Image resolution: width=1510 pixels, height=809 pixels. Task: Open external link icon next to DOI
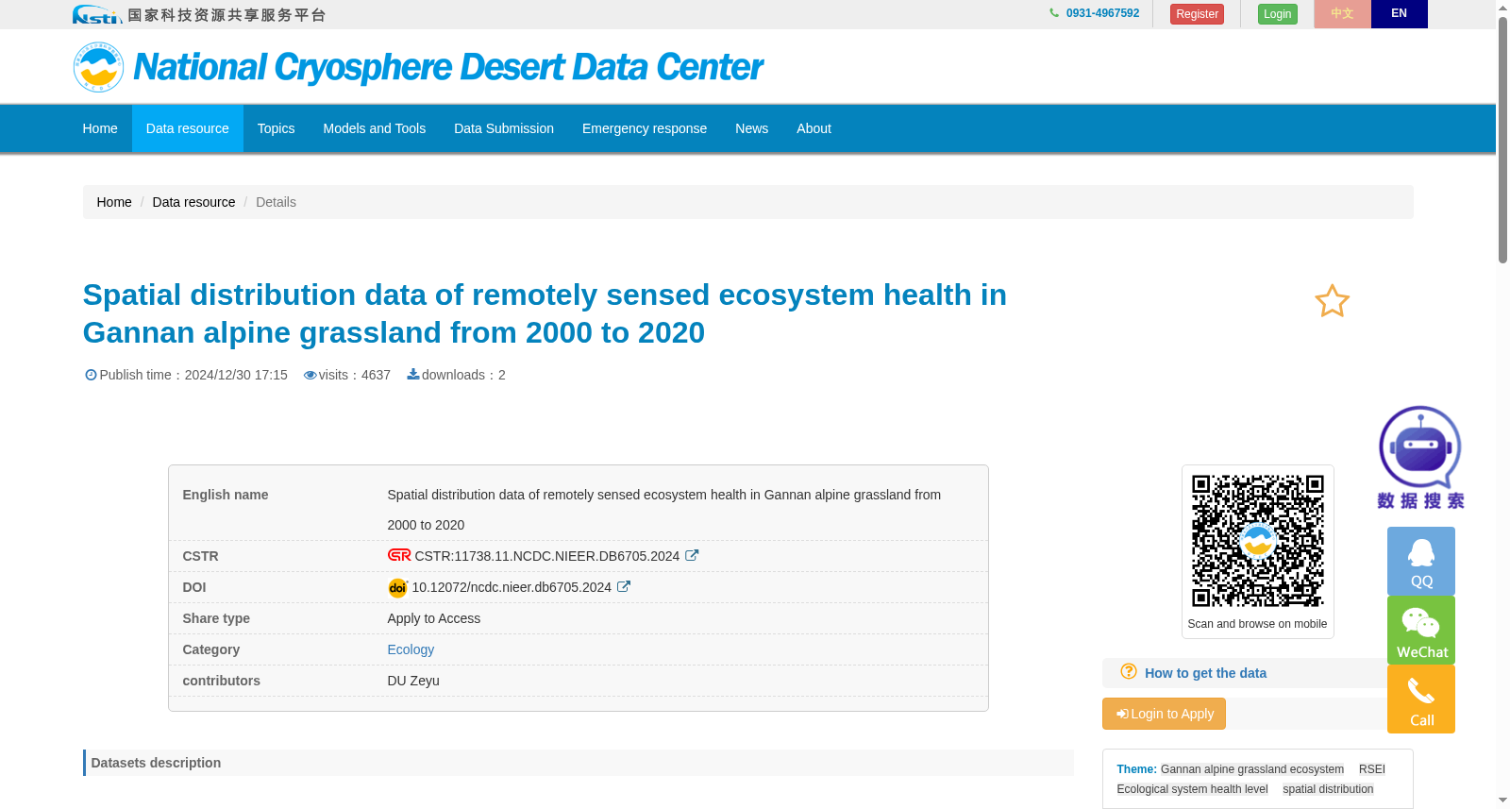(624, 587)
